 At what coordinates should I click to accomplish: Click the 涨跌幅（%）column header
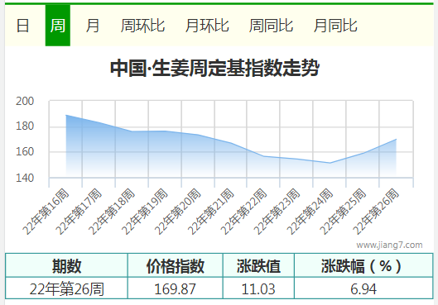coord(363,265)
